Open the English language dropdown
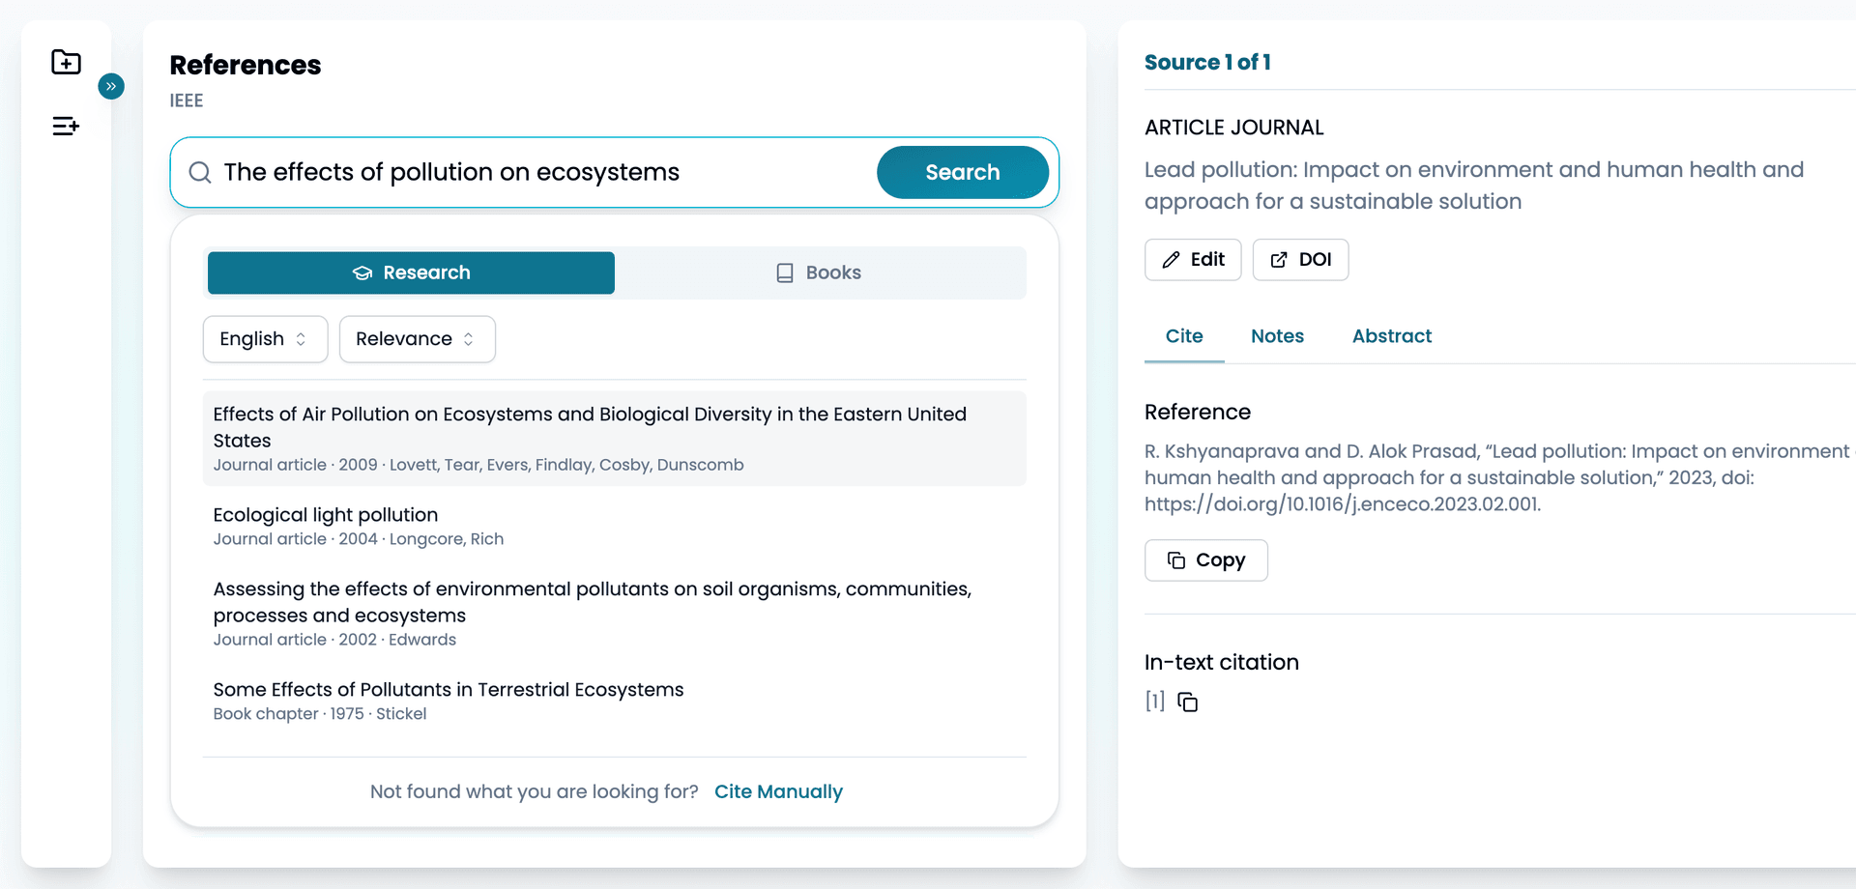 coord(265,339)
